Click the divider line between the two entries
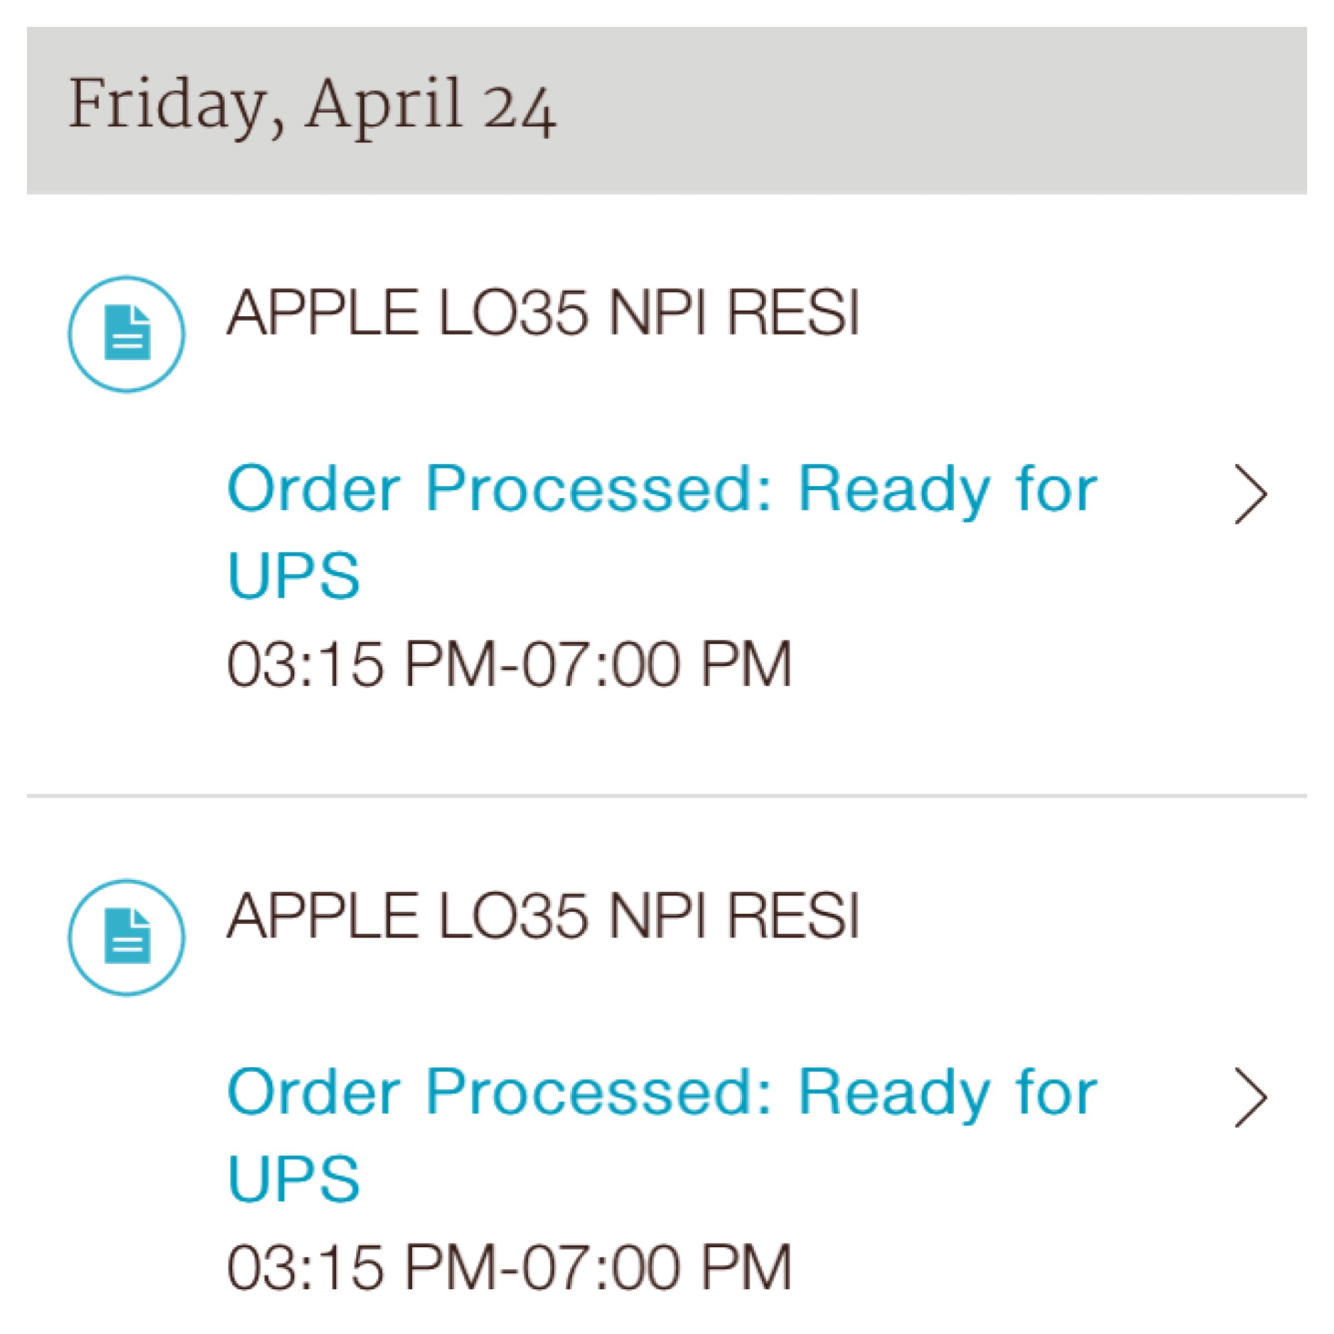 click(x=667, y=796)
